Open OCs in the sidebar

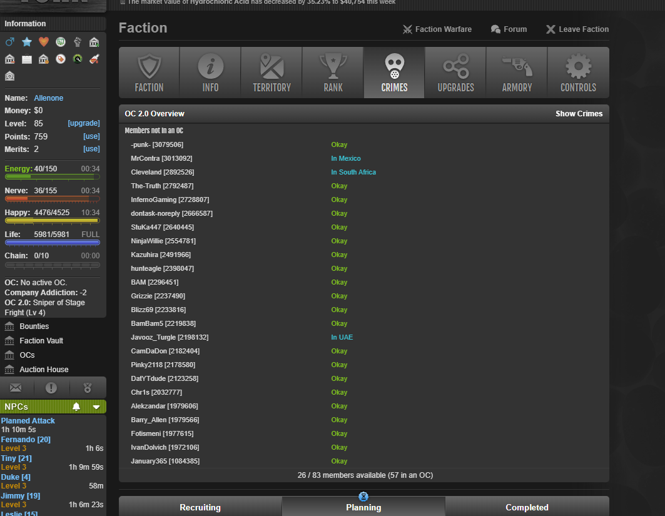(x=27, y=355)
